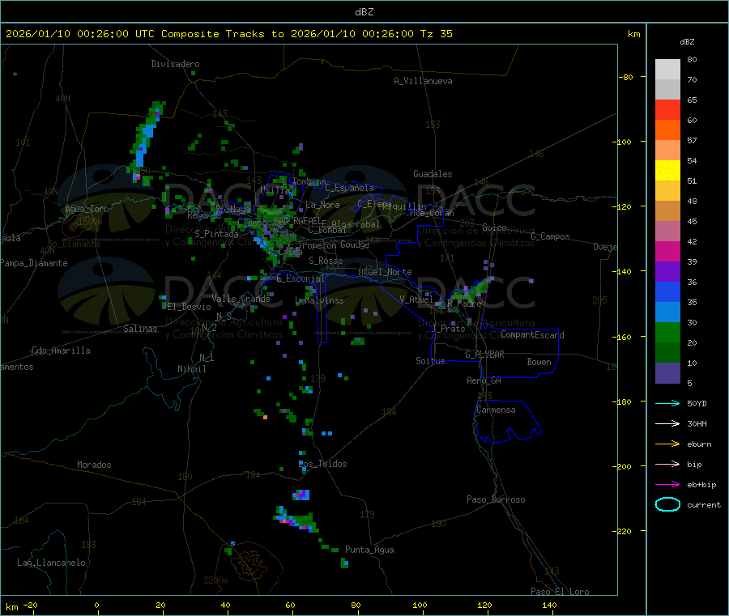Click the 'Cda_Amarilla' map label
Viewport: 729px width, 616px height.
pos(61,350)
